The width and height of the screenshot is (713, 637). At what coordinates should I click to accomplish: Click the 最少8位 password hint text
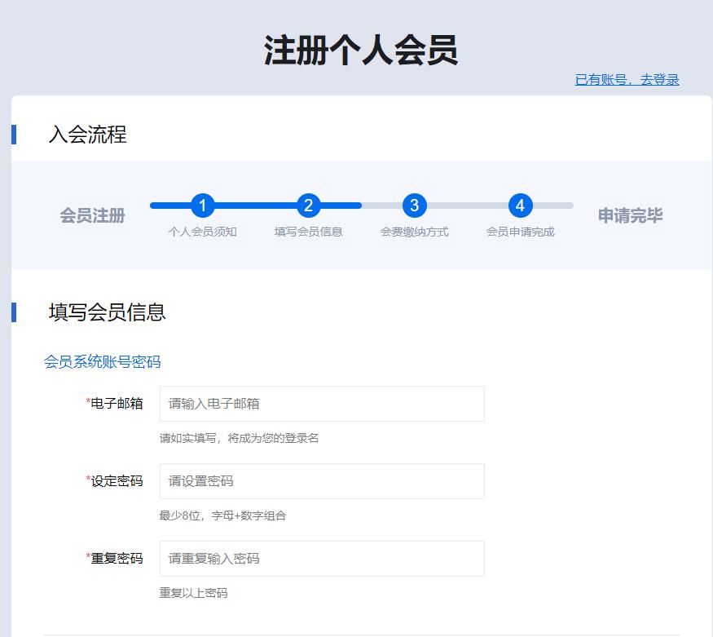click(x=222, y=515)
